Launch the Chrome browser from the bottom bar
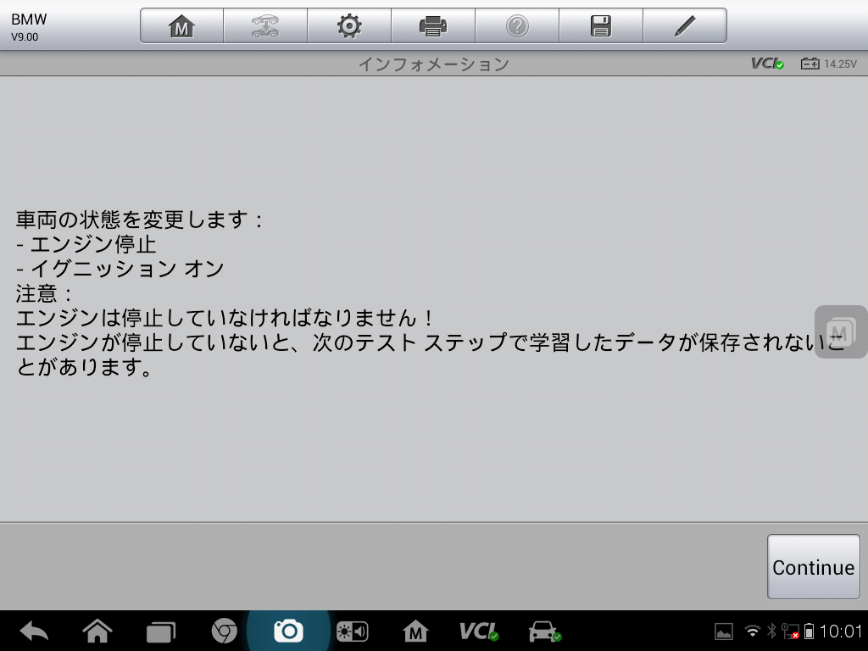 [x=224, y=631]
